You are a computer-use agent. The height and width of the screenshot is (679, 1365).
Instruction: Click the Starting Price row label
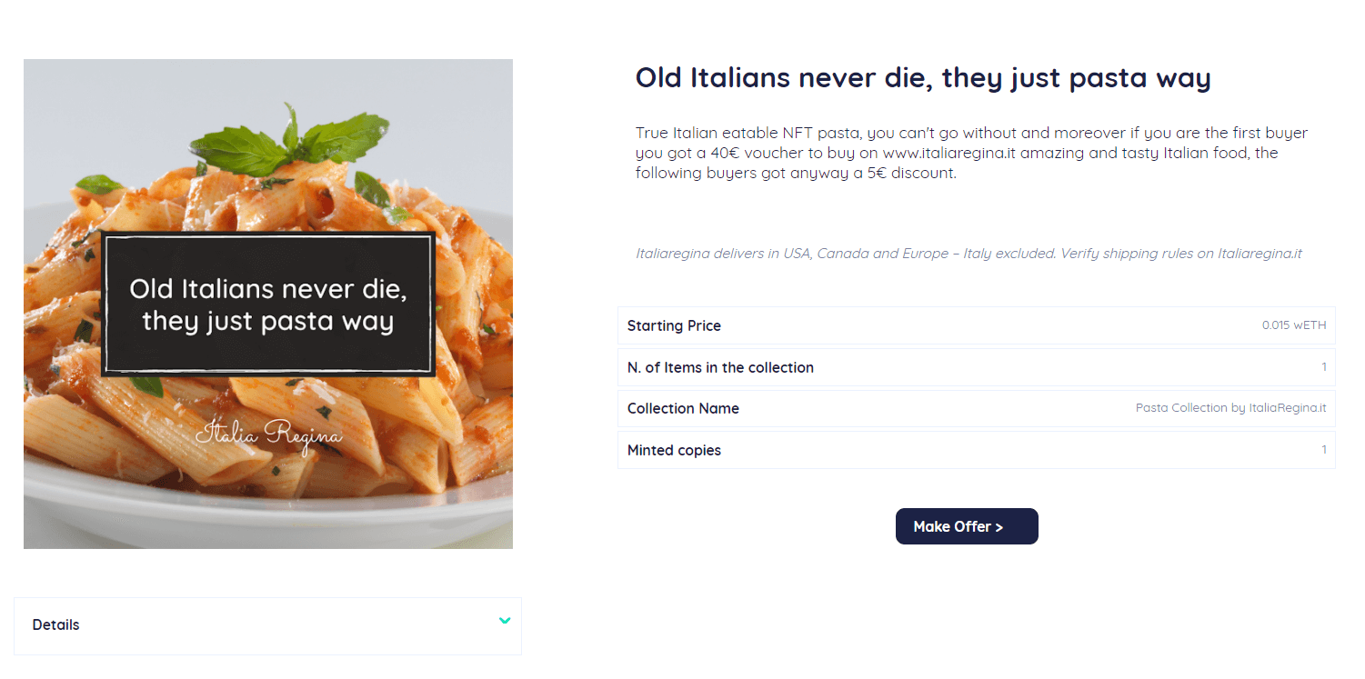(674, 326)
